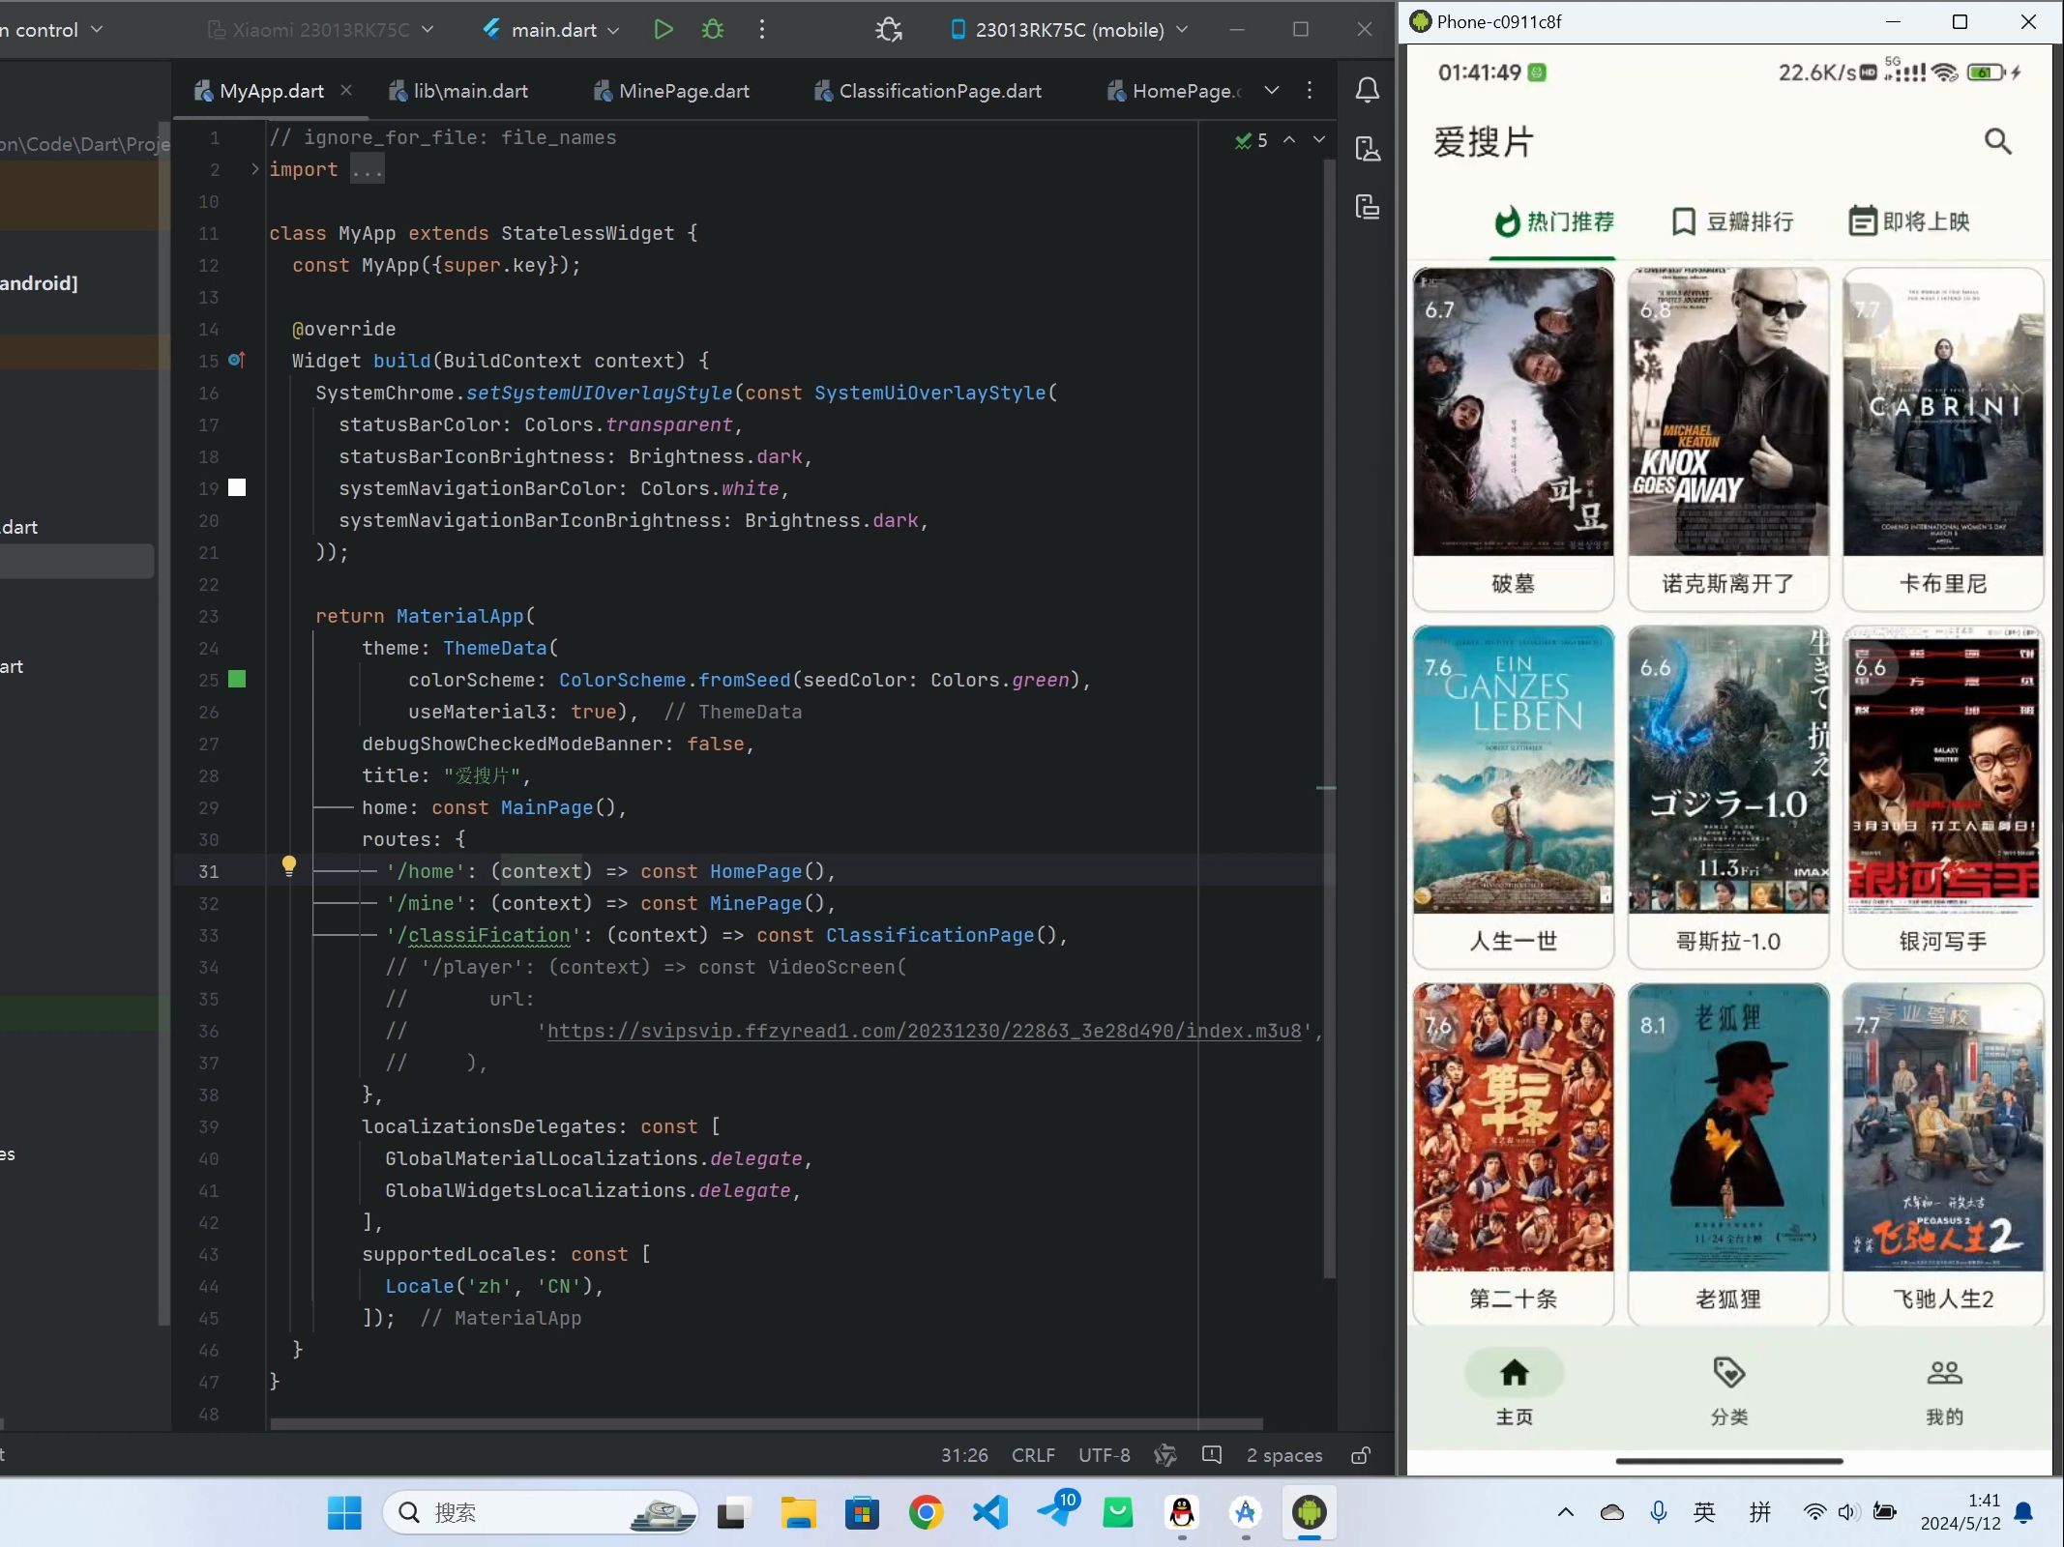Open the Flutter Inspector side panel icon
The height and width of the screenshot is (1547, 2064).
[1367, 149]
